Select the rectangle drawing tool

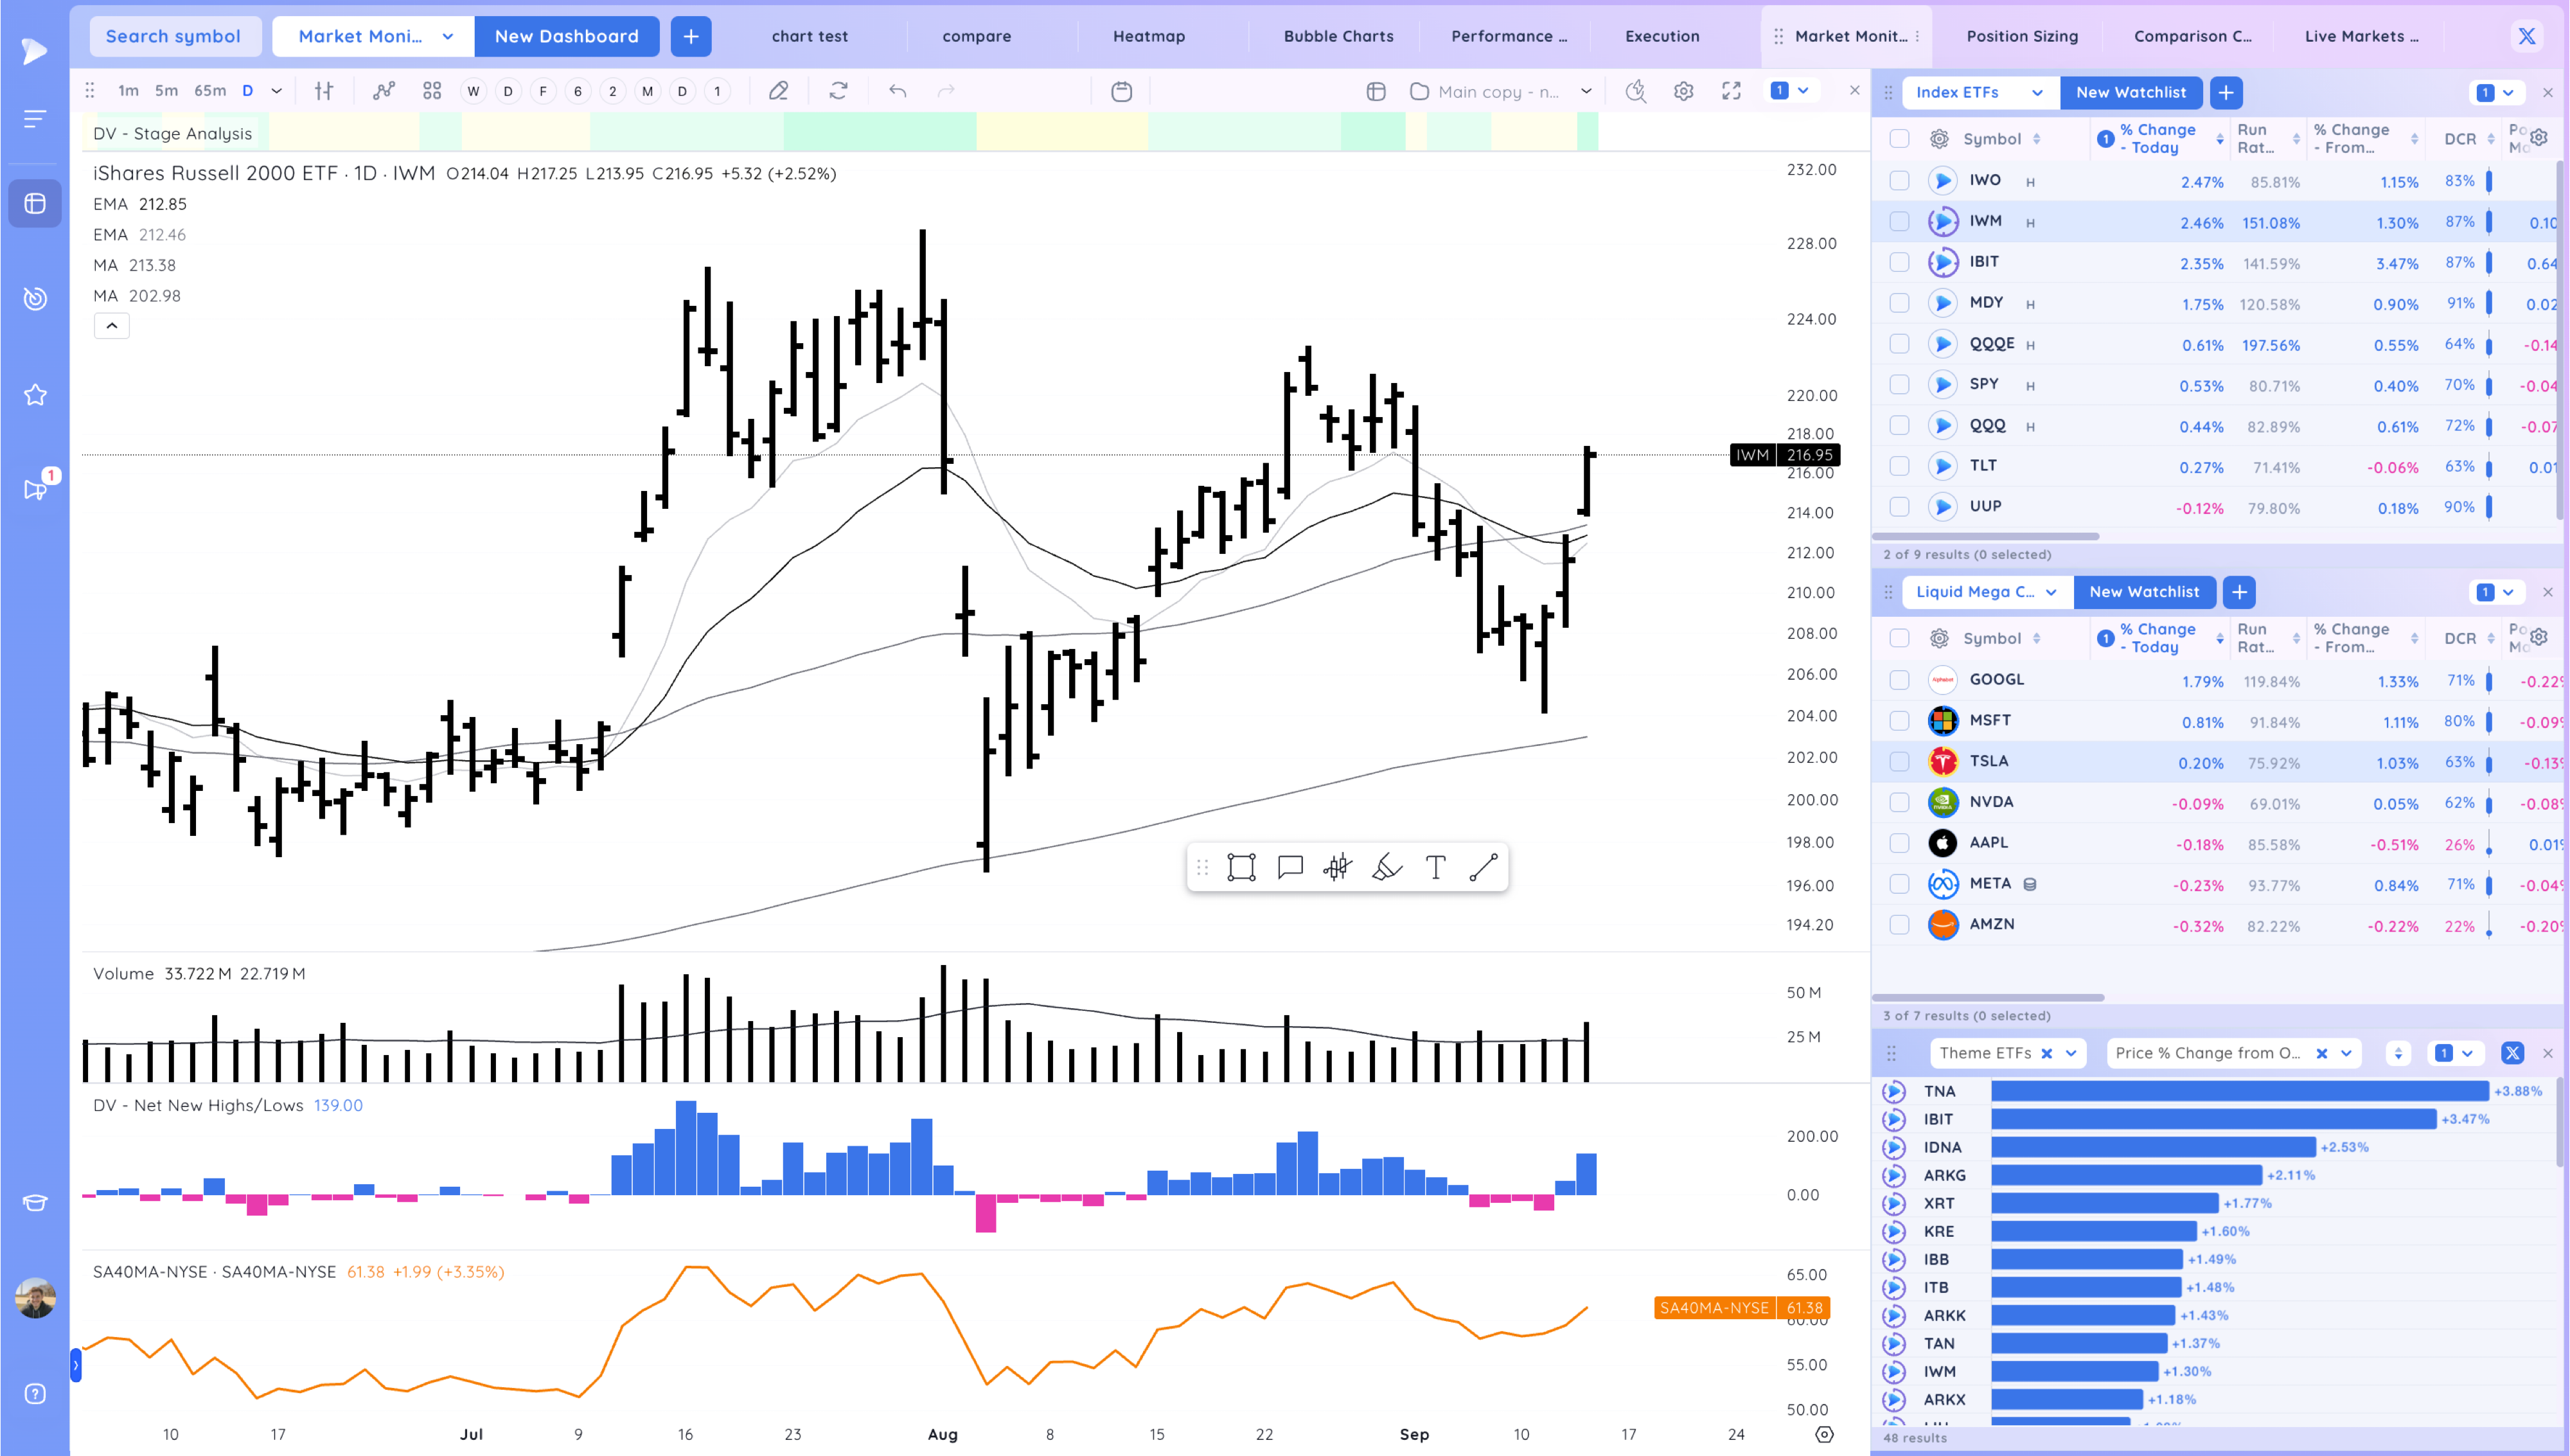(1241, 867)
